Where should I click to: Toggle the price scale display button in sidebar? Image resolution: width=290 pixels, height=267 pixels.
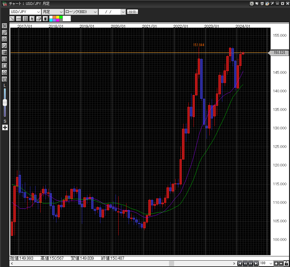click(5, 52)
